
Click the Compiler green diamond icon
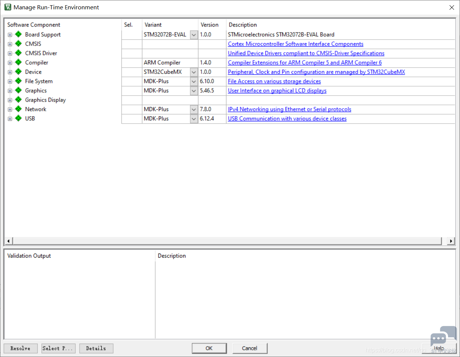(x=18, y=62)
